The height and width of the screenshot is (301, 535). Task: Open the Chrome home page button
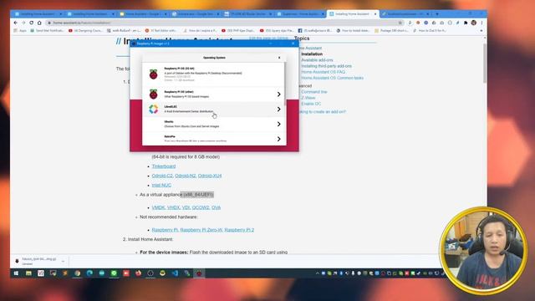click(39, 23)
